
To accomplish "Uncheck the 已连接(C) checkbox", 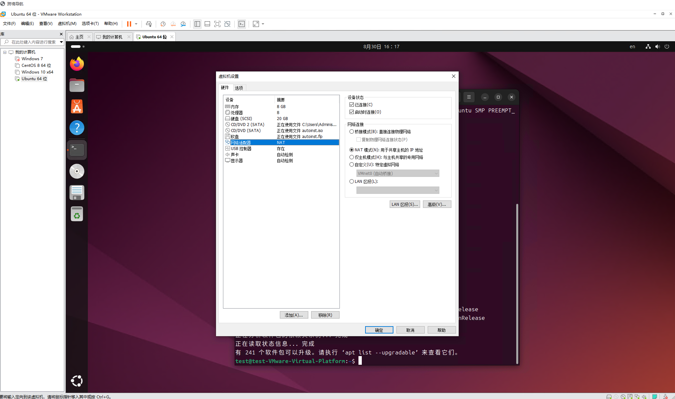I will [351, 105].
